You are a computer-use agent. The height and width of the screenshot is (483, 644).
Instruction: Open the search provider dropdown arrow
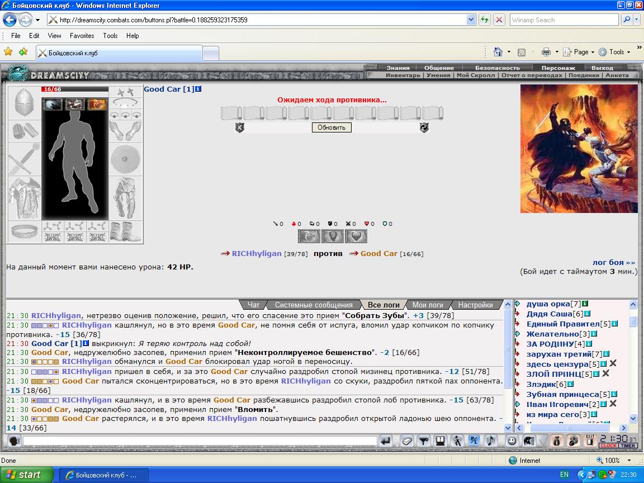pos(637,20)
